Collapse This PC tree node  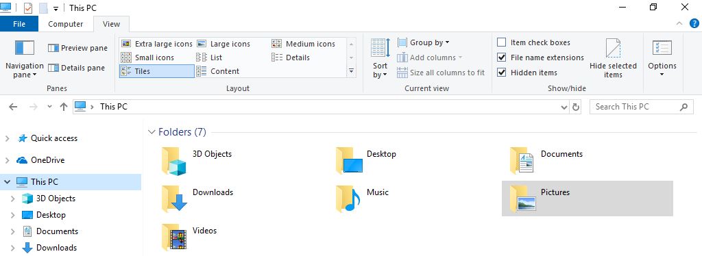(7, 182)
